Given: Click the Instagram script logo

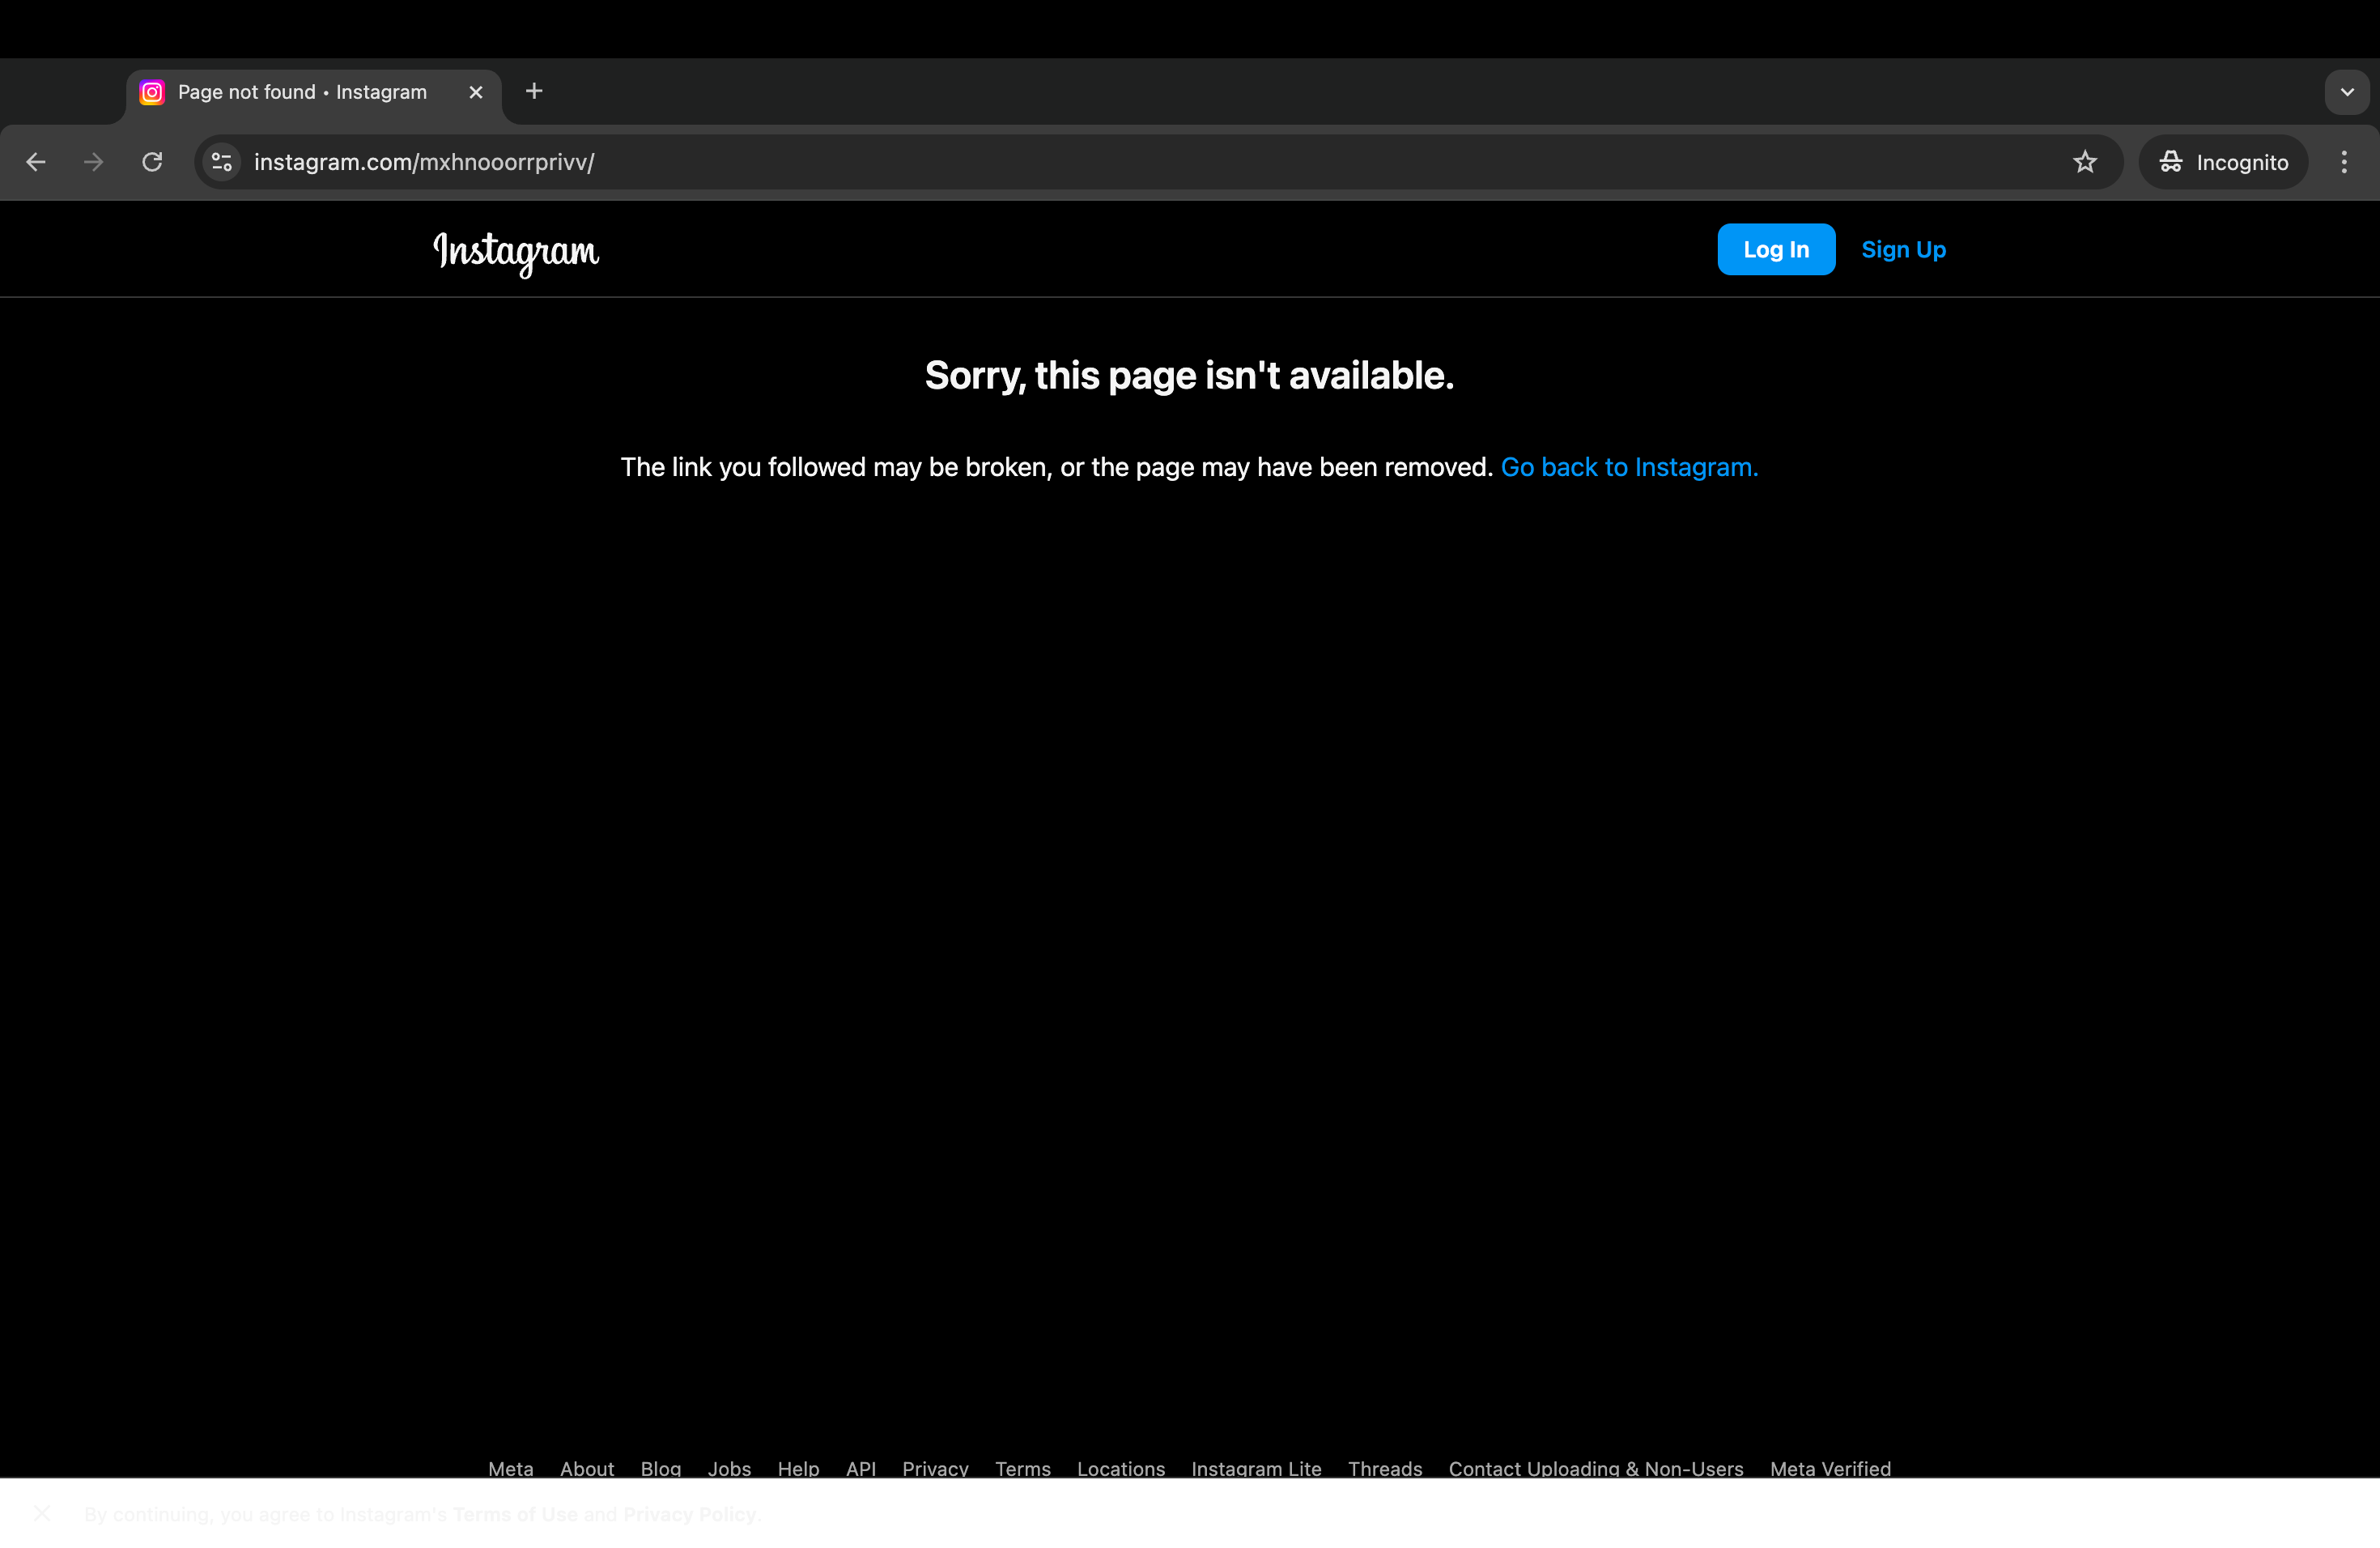Looking at the screenshot, I should click(516, 254).
